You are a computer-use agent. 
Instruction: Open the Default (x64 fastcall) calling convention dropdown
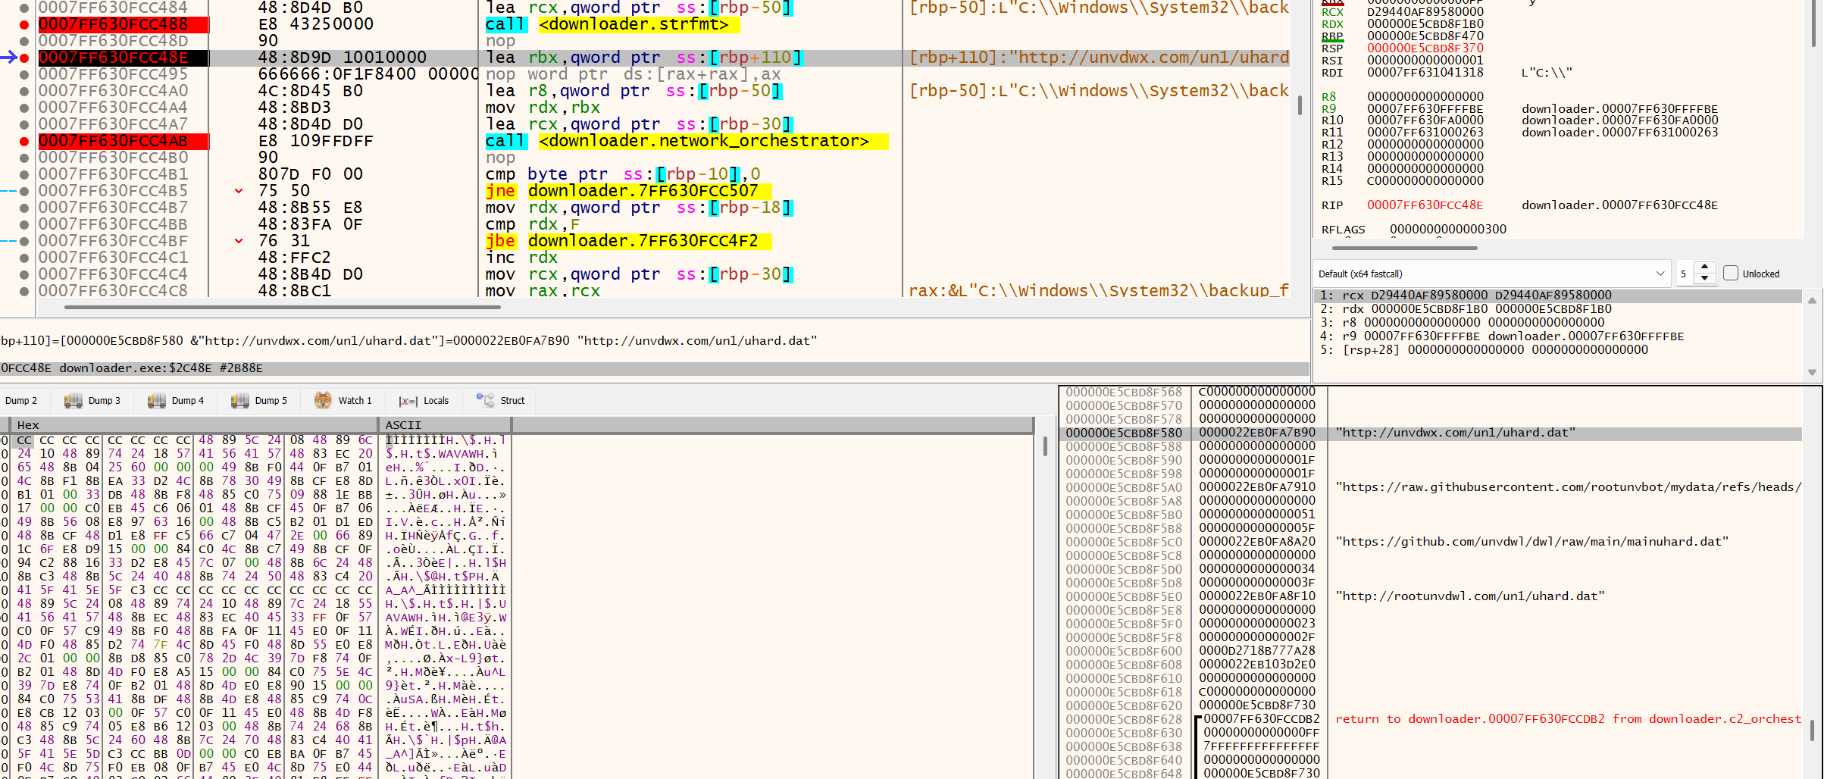tap(1492, 274)
